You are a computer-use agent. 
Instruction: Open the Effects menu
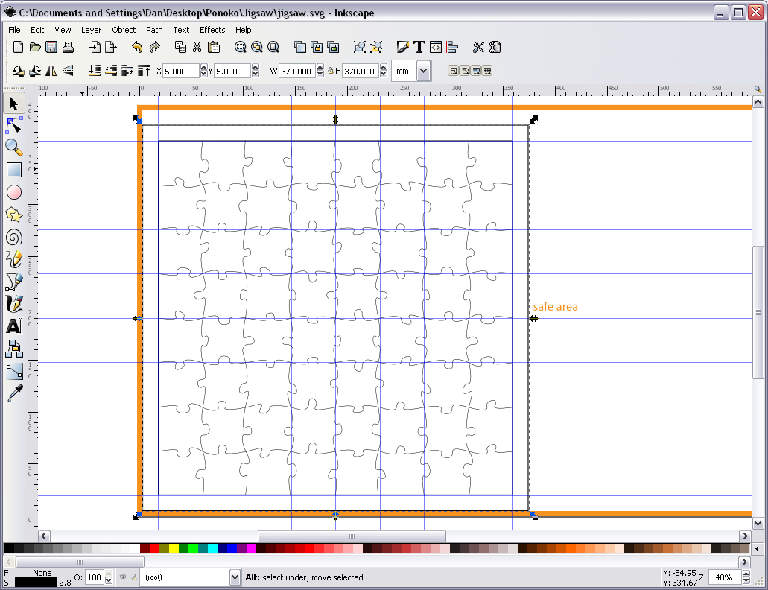pyautogui.click(x=212, y=30)
